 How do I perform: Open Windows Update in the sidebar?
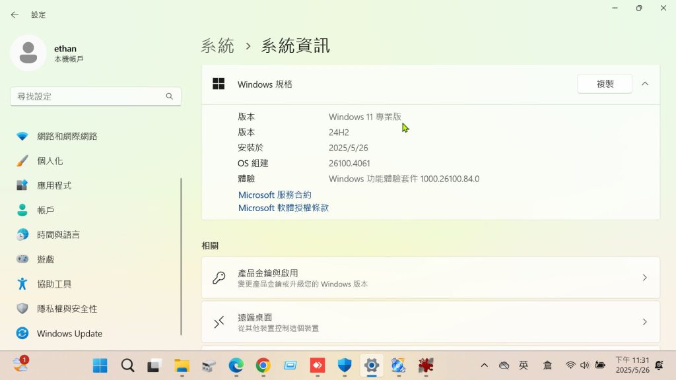pos(69,333)
